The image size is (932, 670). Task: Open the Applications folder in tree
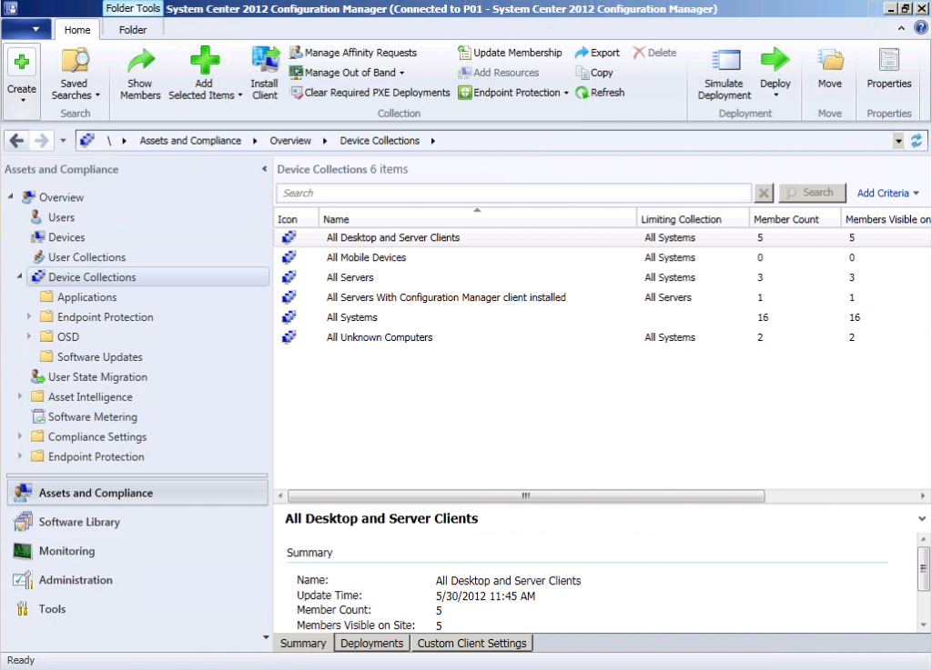tap(86, 296)
